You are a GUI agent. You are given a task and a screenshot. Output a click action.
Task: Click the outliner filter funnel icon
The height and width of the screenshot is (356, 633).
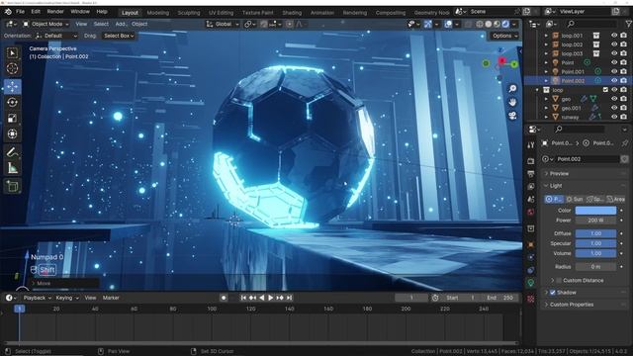tap(628, 24)
